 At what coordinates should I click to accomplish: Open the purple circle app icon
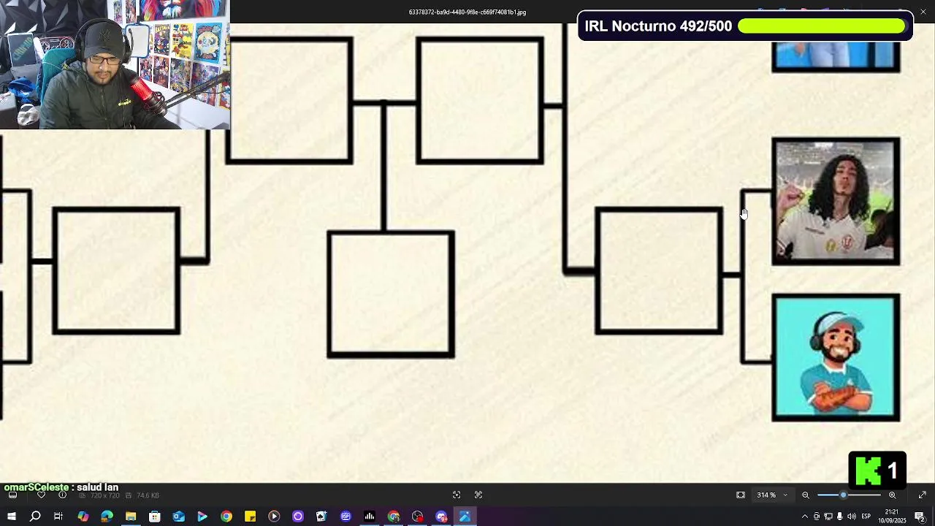298,517
